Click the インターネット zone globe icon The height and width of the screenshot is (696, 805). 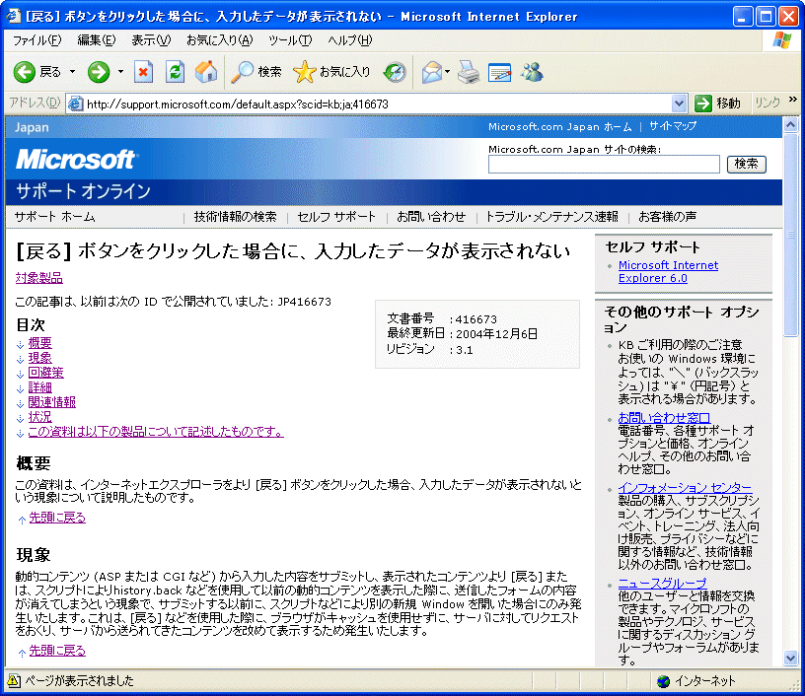[663, 681]
